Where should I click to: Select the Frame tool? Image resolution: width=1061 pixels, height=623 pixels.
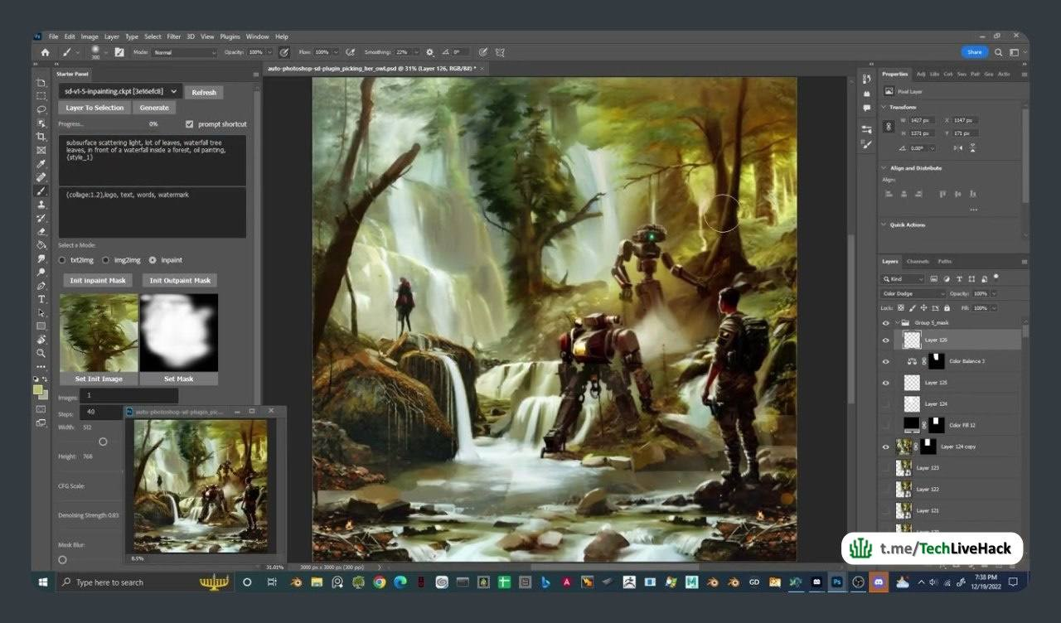(x=41, y=150)
